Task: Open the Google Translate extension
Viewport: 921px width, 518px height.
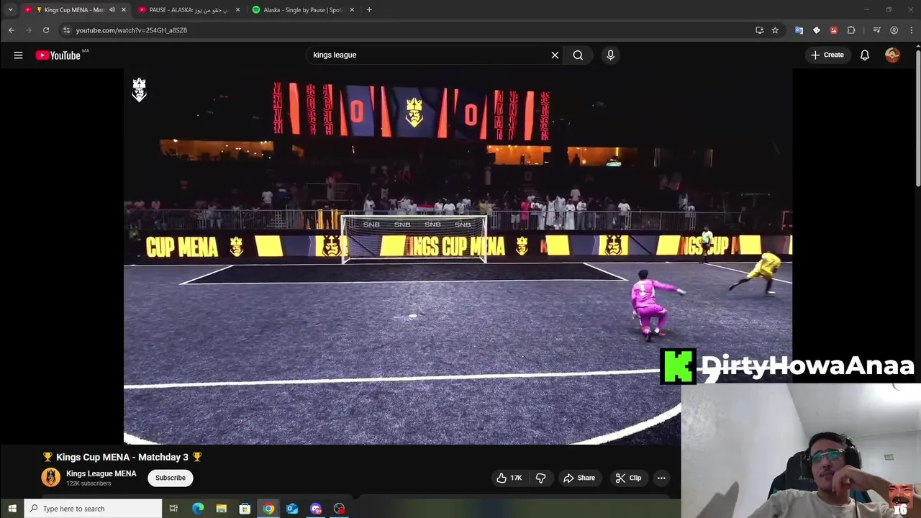Action: (x=799, y=30)
